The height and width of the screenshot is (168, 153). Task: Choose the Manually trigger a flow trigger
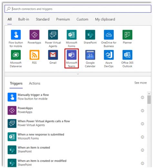click(x=76, y=97)
